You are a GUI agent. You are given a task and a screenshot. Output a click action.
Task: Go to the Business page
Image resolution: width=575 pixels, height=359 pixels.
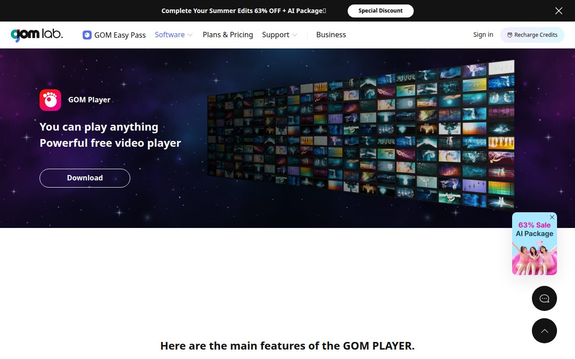click(331, 35)
